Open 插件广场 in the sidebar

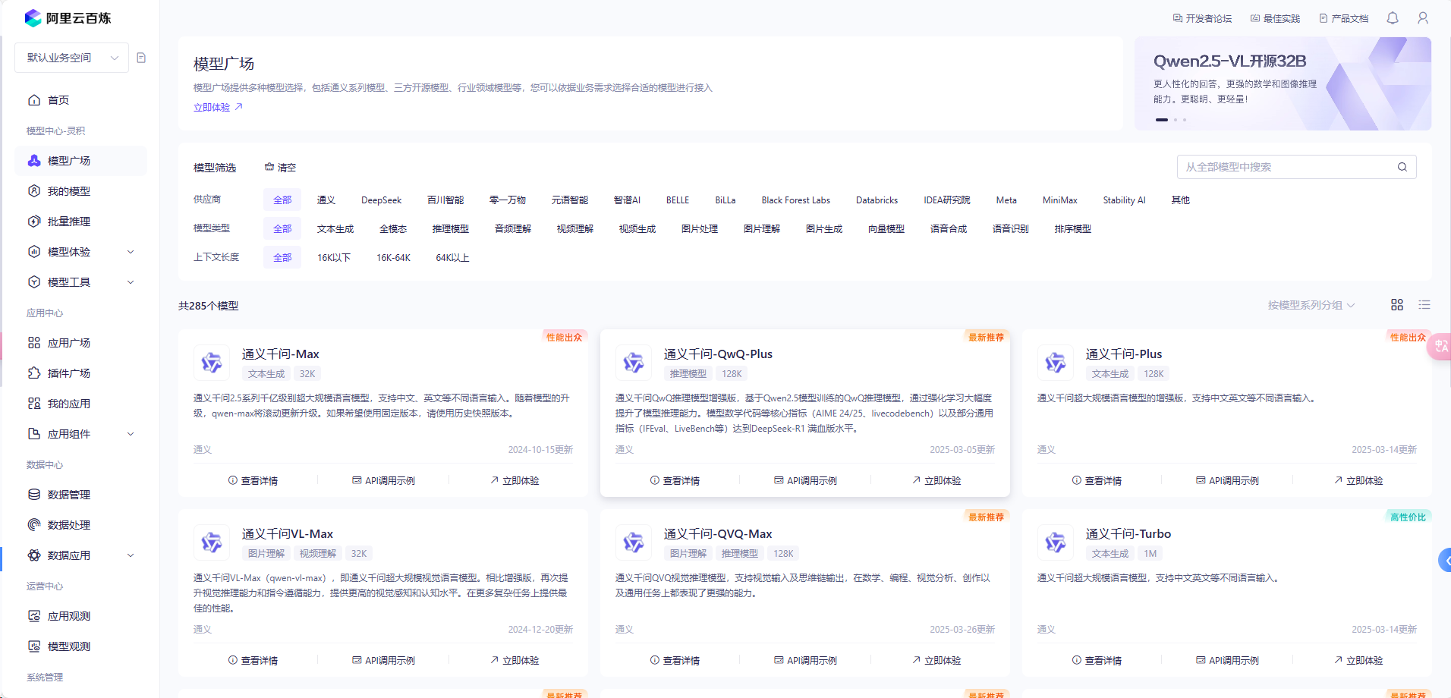tap(80, 373)
